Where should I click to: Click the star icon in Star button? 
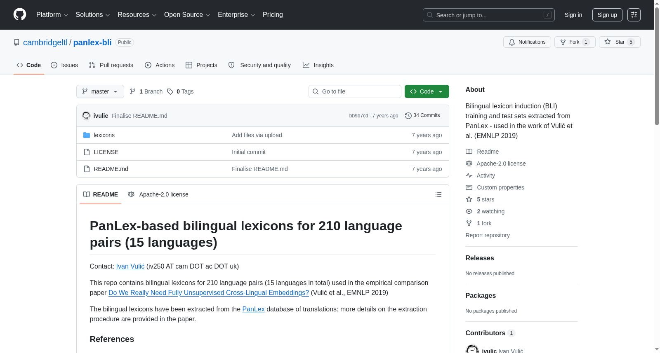[608, 42]
